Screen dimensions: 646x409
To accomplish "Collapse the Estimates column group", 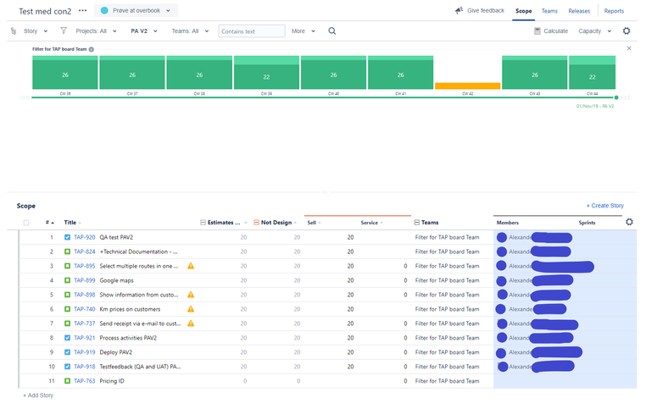I will pyautogui.click(x=203, y=223).
